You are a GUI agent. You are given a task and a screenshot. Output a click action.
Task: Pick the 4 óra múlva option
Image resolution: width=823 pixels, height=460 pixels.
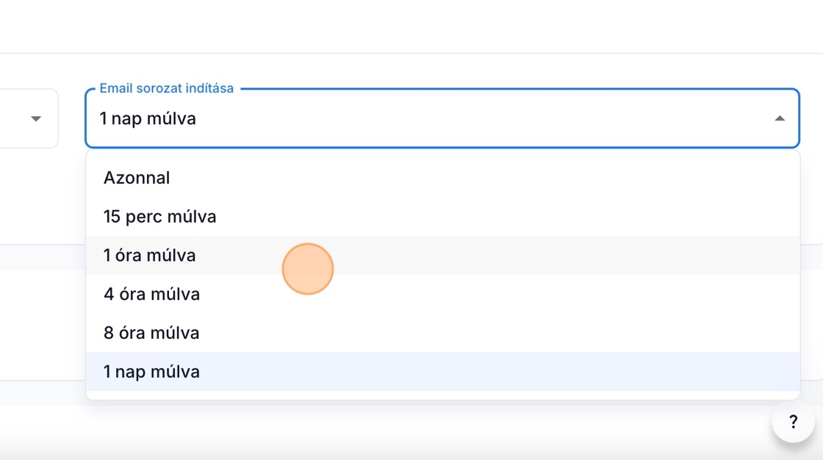click(151, 295)
